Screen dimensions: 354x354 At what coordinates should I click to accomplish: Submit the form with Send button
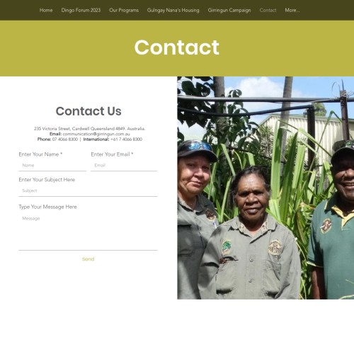click(88, 259)
